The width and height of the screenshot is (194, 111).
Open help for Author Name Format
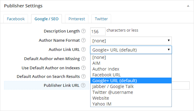(83, 40)
